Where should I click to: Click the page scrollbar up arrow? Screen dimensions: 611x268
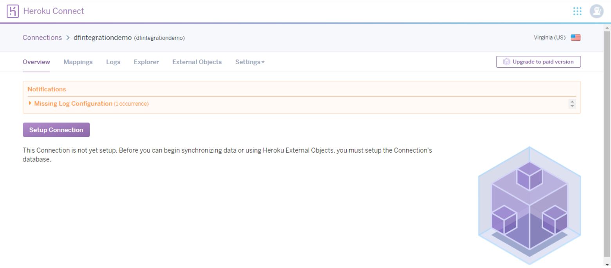(x=607, y=28)
